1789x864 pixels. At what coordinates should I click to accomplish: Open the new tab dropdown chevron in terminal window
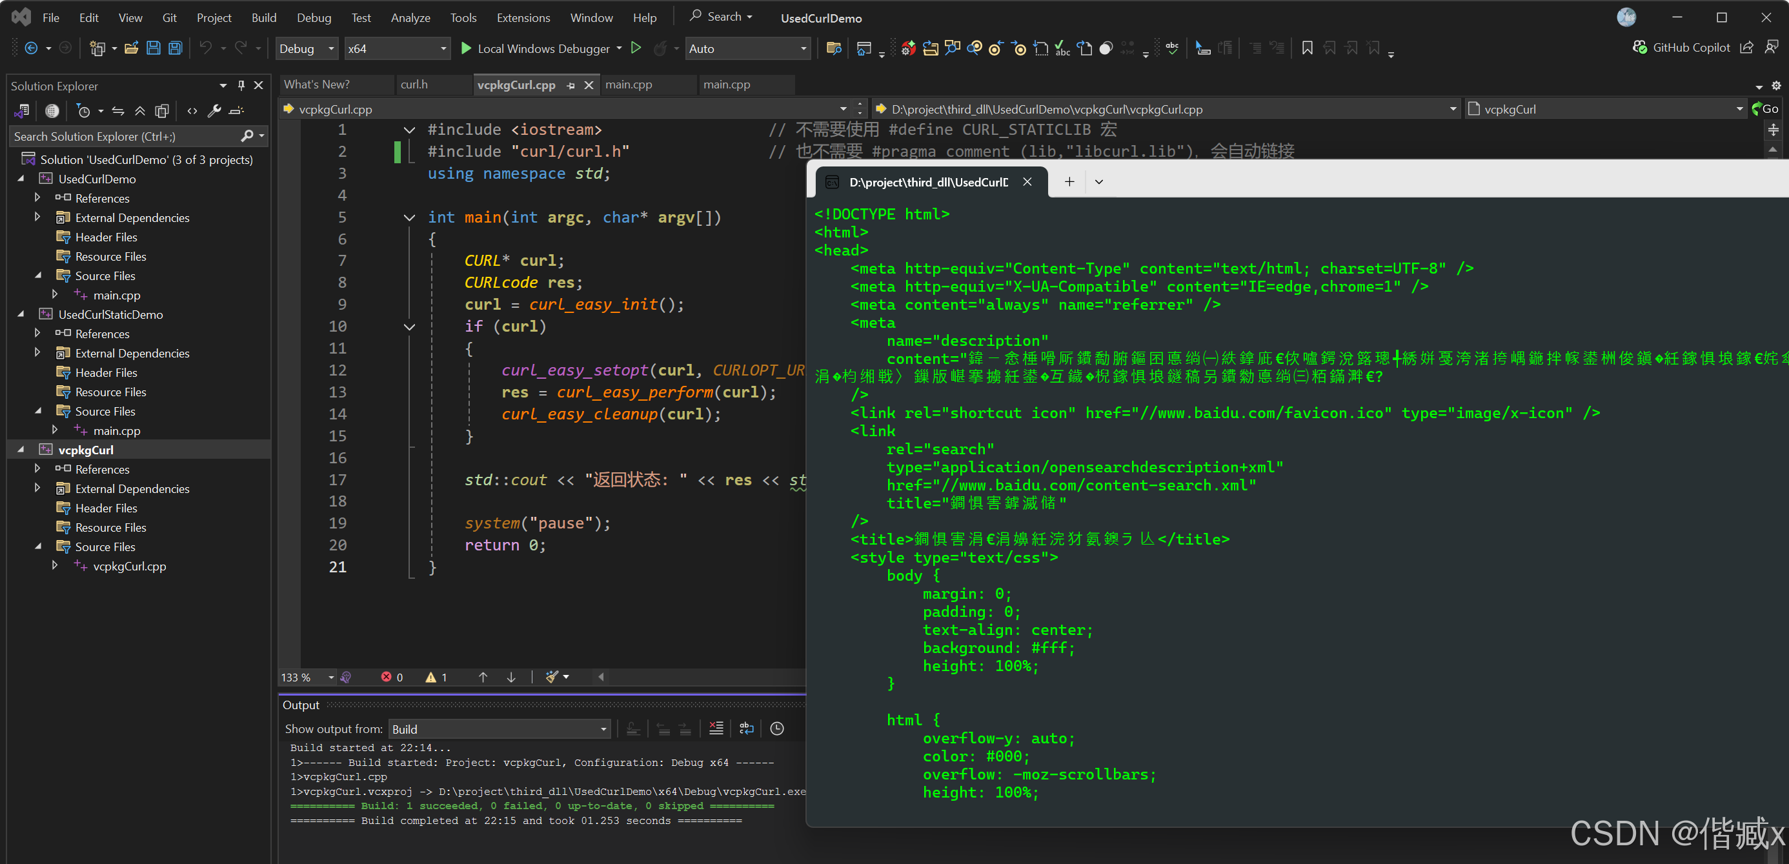pyautogui.click(x=1098, y=182)
